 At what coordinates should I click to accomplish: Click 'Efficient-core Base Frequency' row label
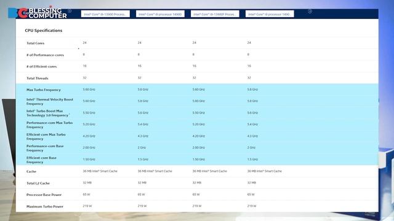(x=41, y=160)
